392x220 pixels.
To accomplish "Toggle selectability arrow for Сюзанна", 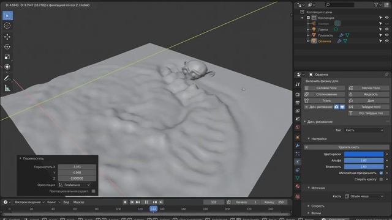I will [x=380, y=41].
